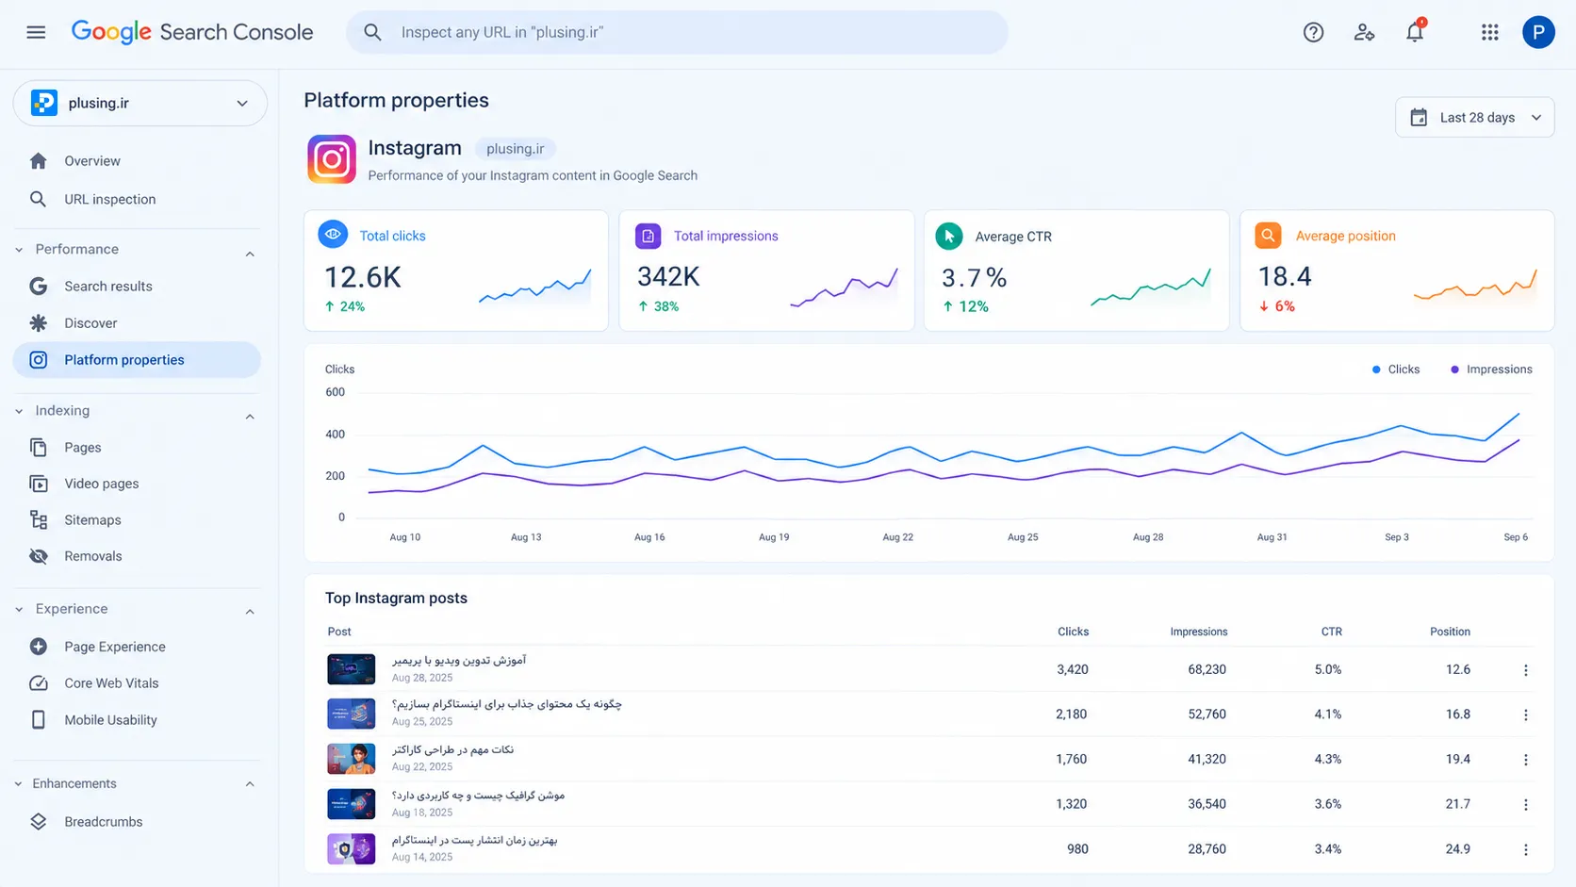Open the plusing.ir property selector
Screen dimensions: 1576x887
point(140,103)
